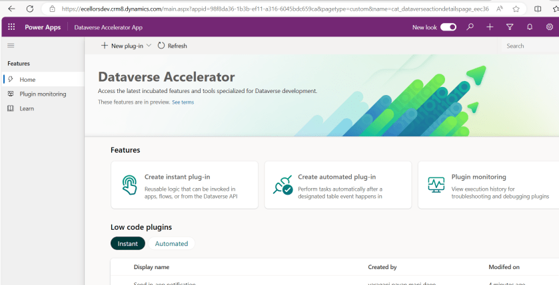559x285 pixels.
Task: Open the Create instant plug-in card
Action: pyautogui.click(x=185, y=185)
